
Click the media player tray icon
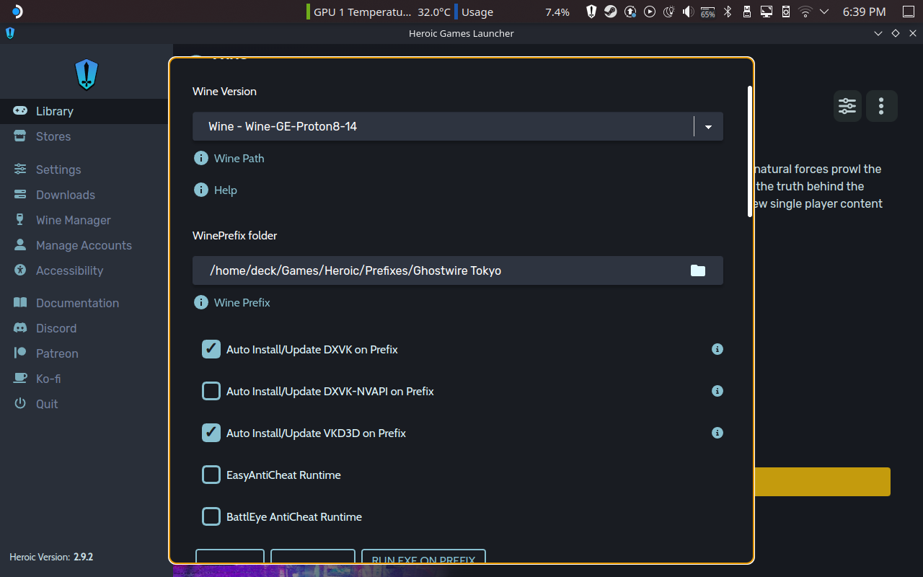coord(650,12)
